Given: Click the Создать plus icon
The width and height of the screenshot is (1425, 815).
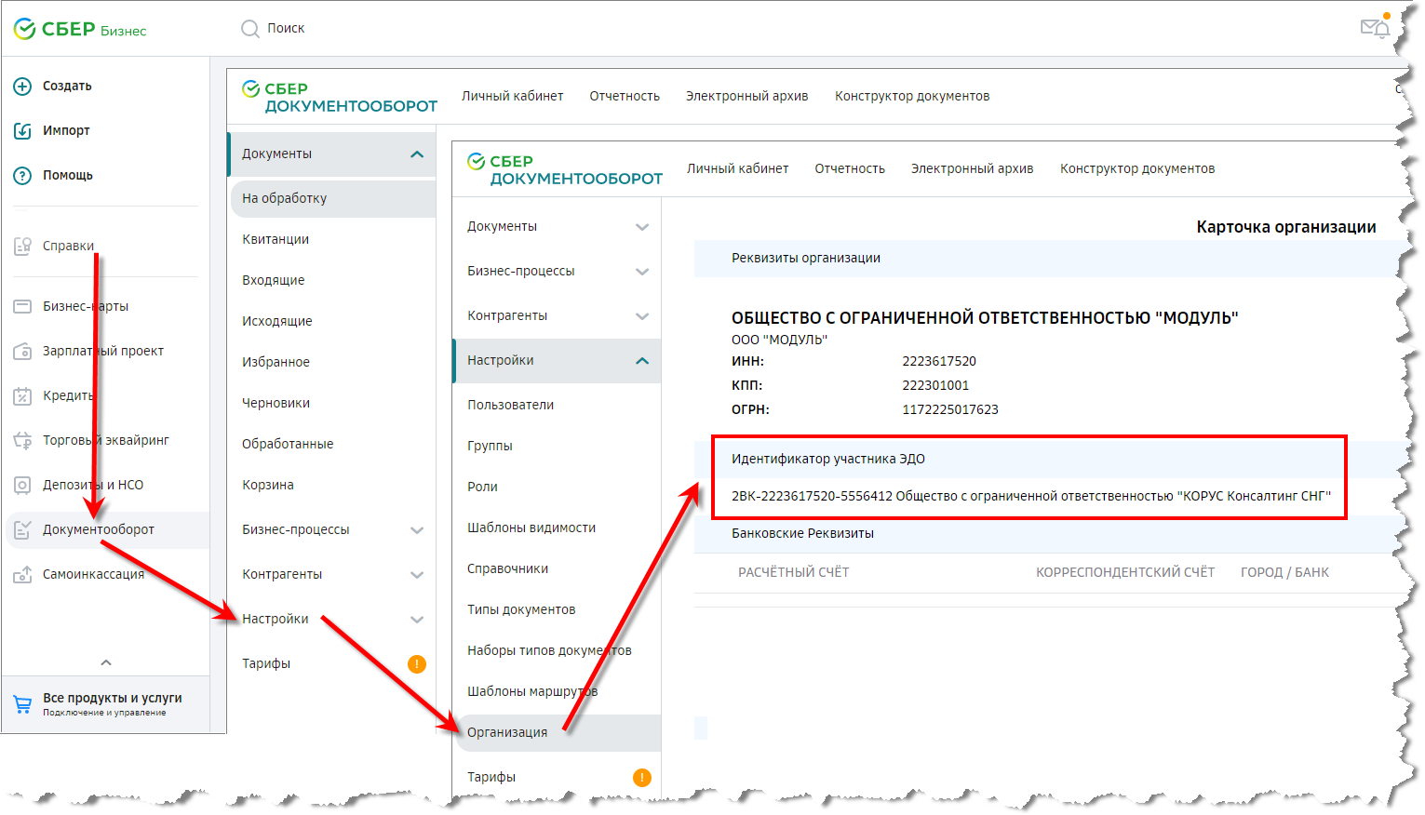Looking at the screenshot, I should coord(22,87).
